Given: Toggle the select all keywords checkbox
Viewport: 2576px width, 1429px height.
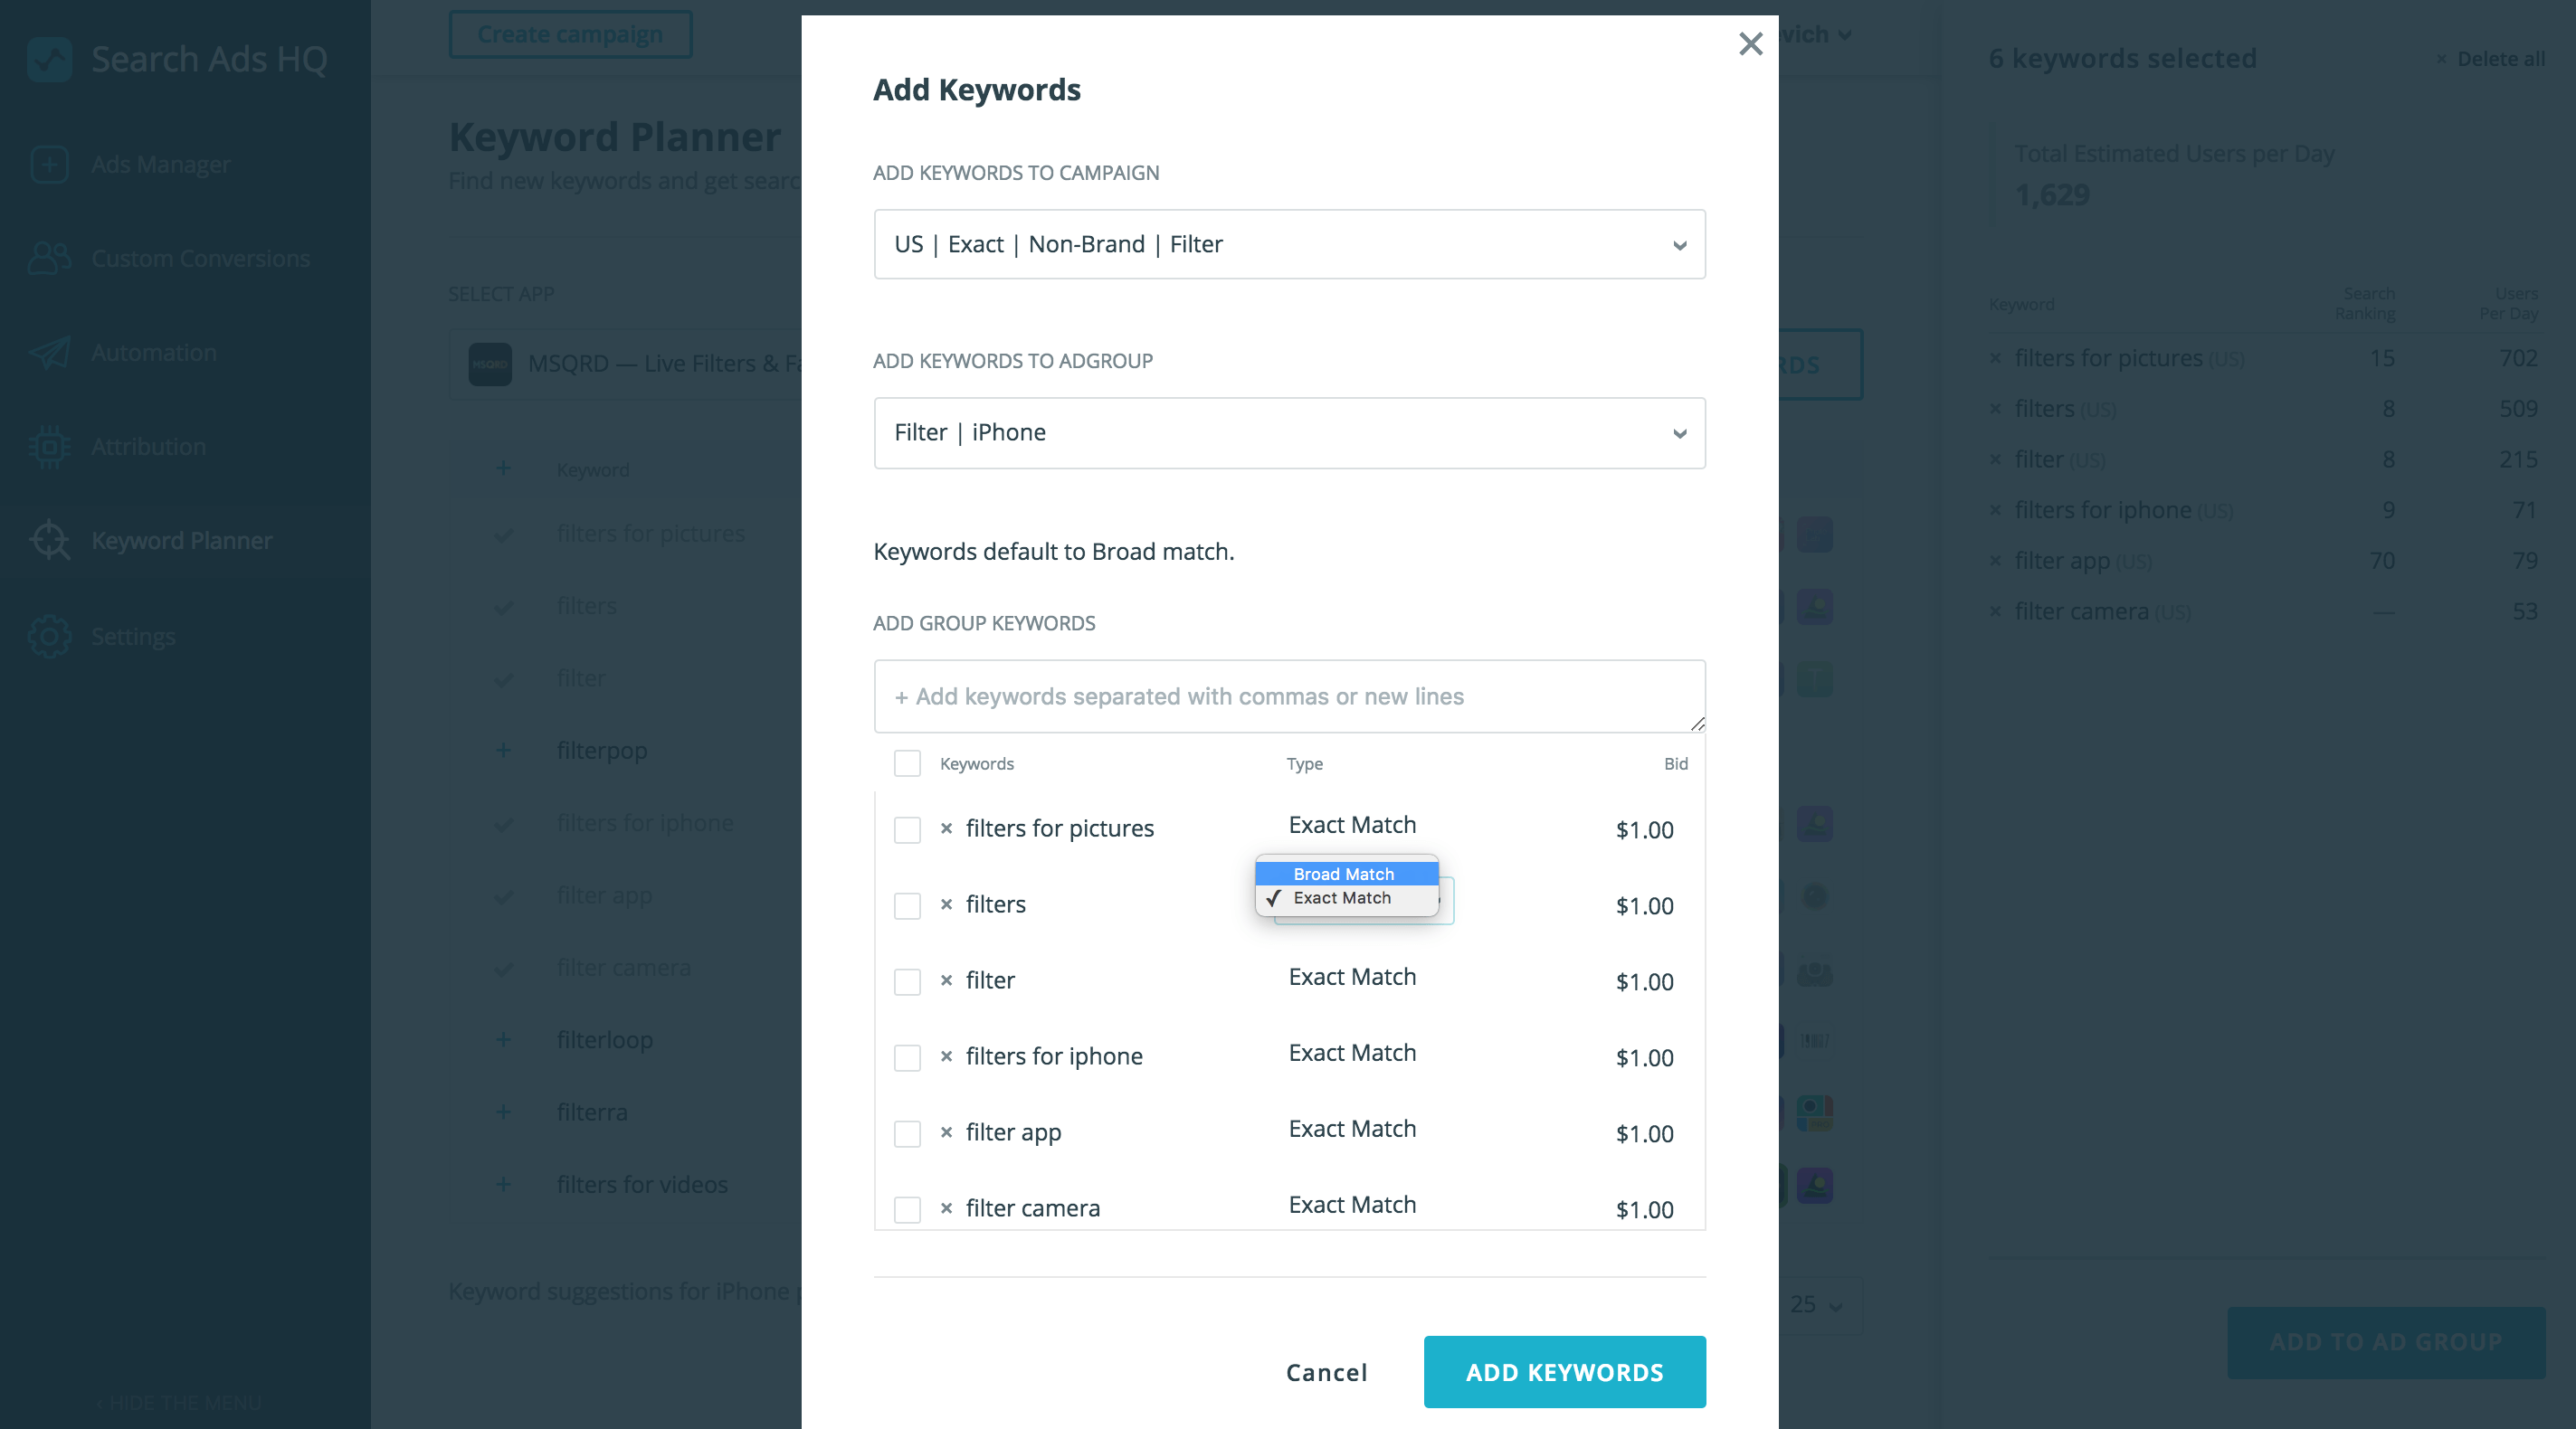Looking at the screenshot, I should (x=907, y=761).
